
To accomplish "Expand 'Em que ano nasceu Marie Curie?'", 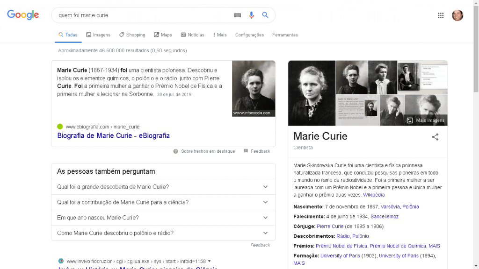I will (163, 218).
